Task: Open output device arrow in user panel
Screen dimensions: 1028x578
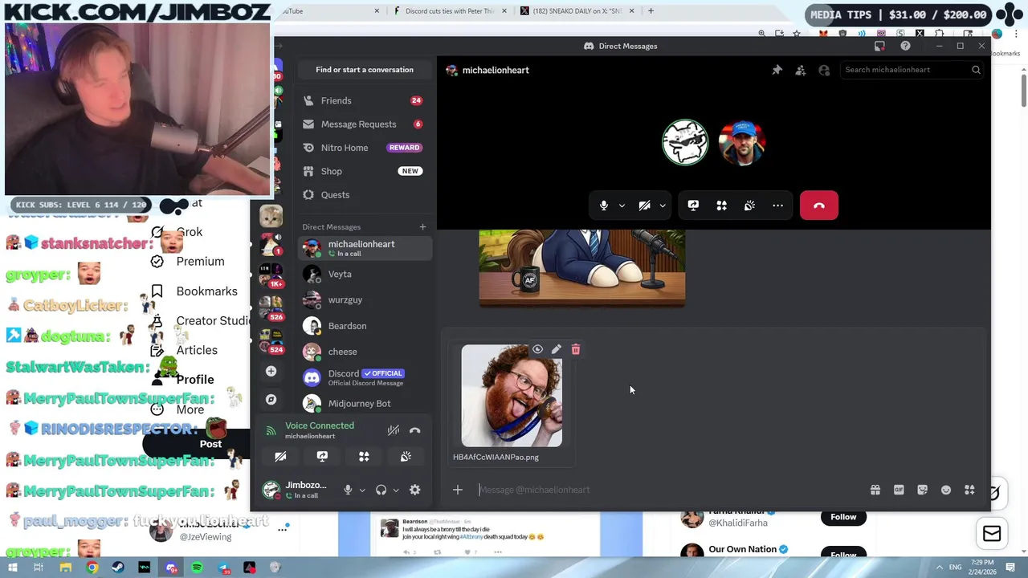Action: point(396,490)
